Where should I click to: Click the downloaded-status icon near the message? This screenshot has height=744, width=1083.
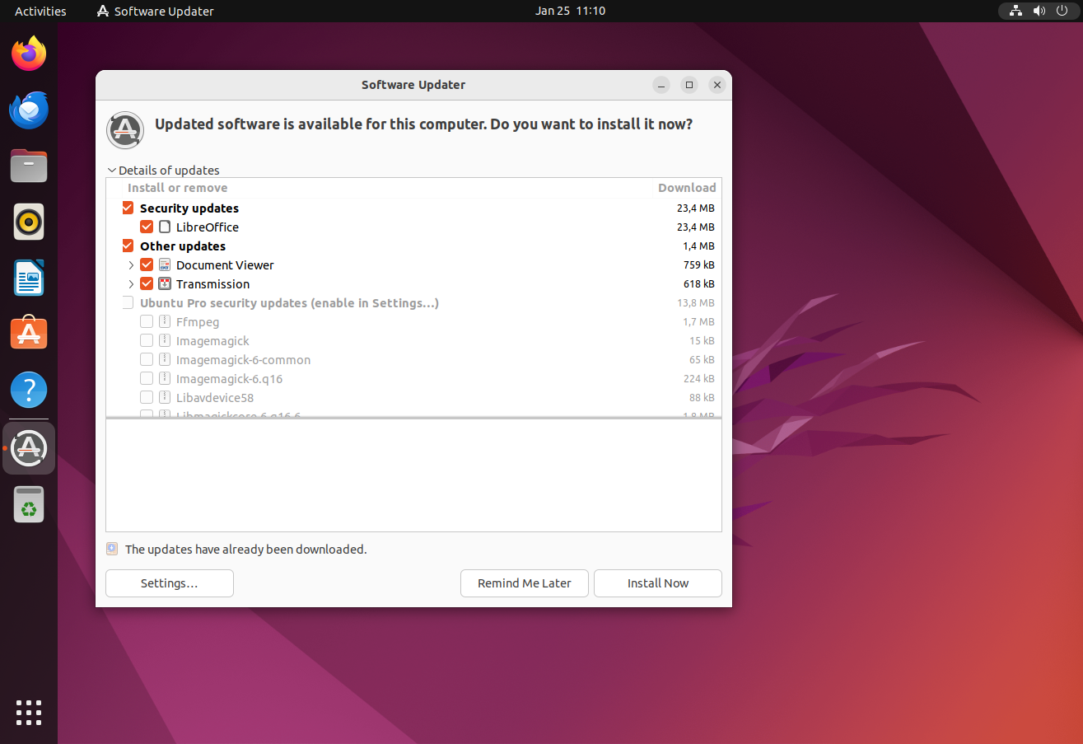coord(112,549)
